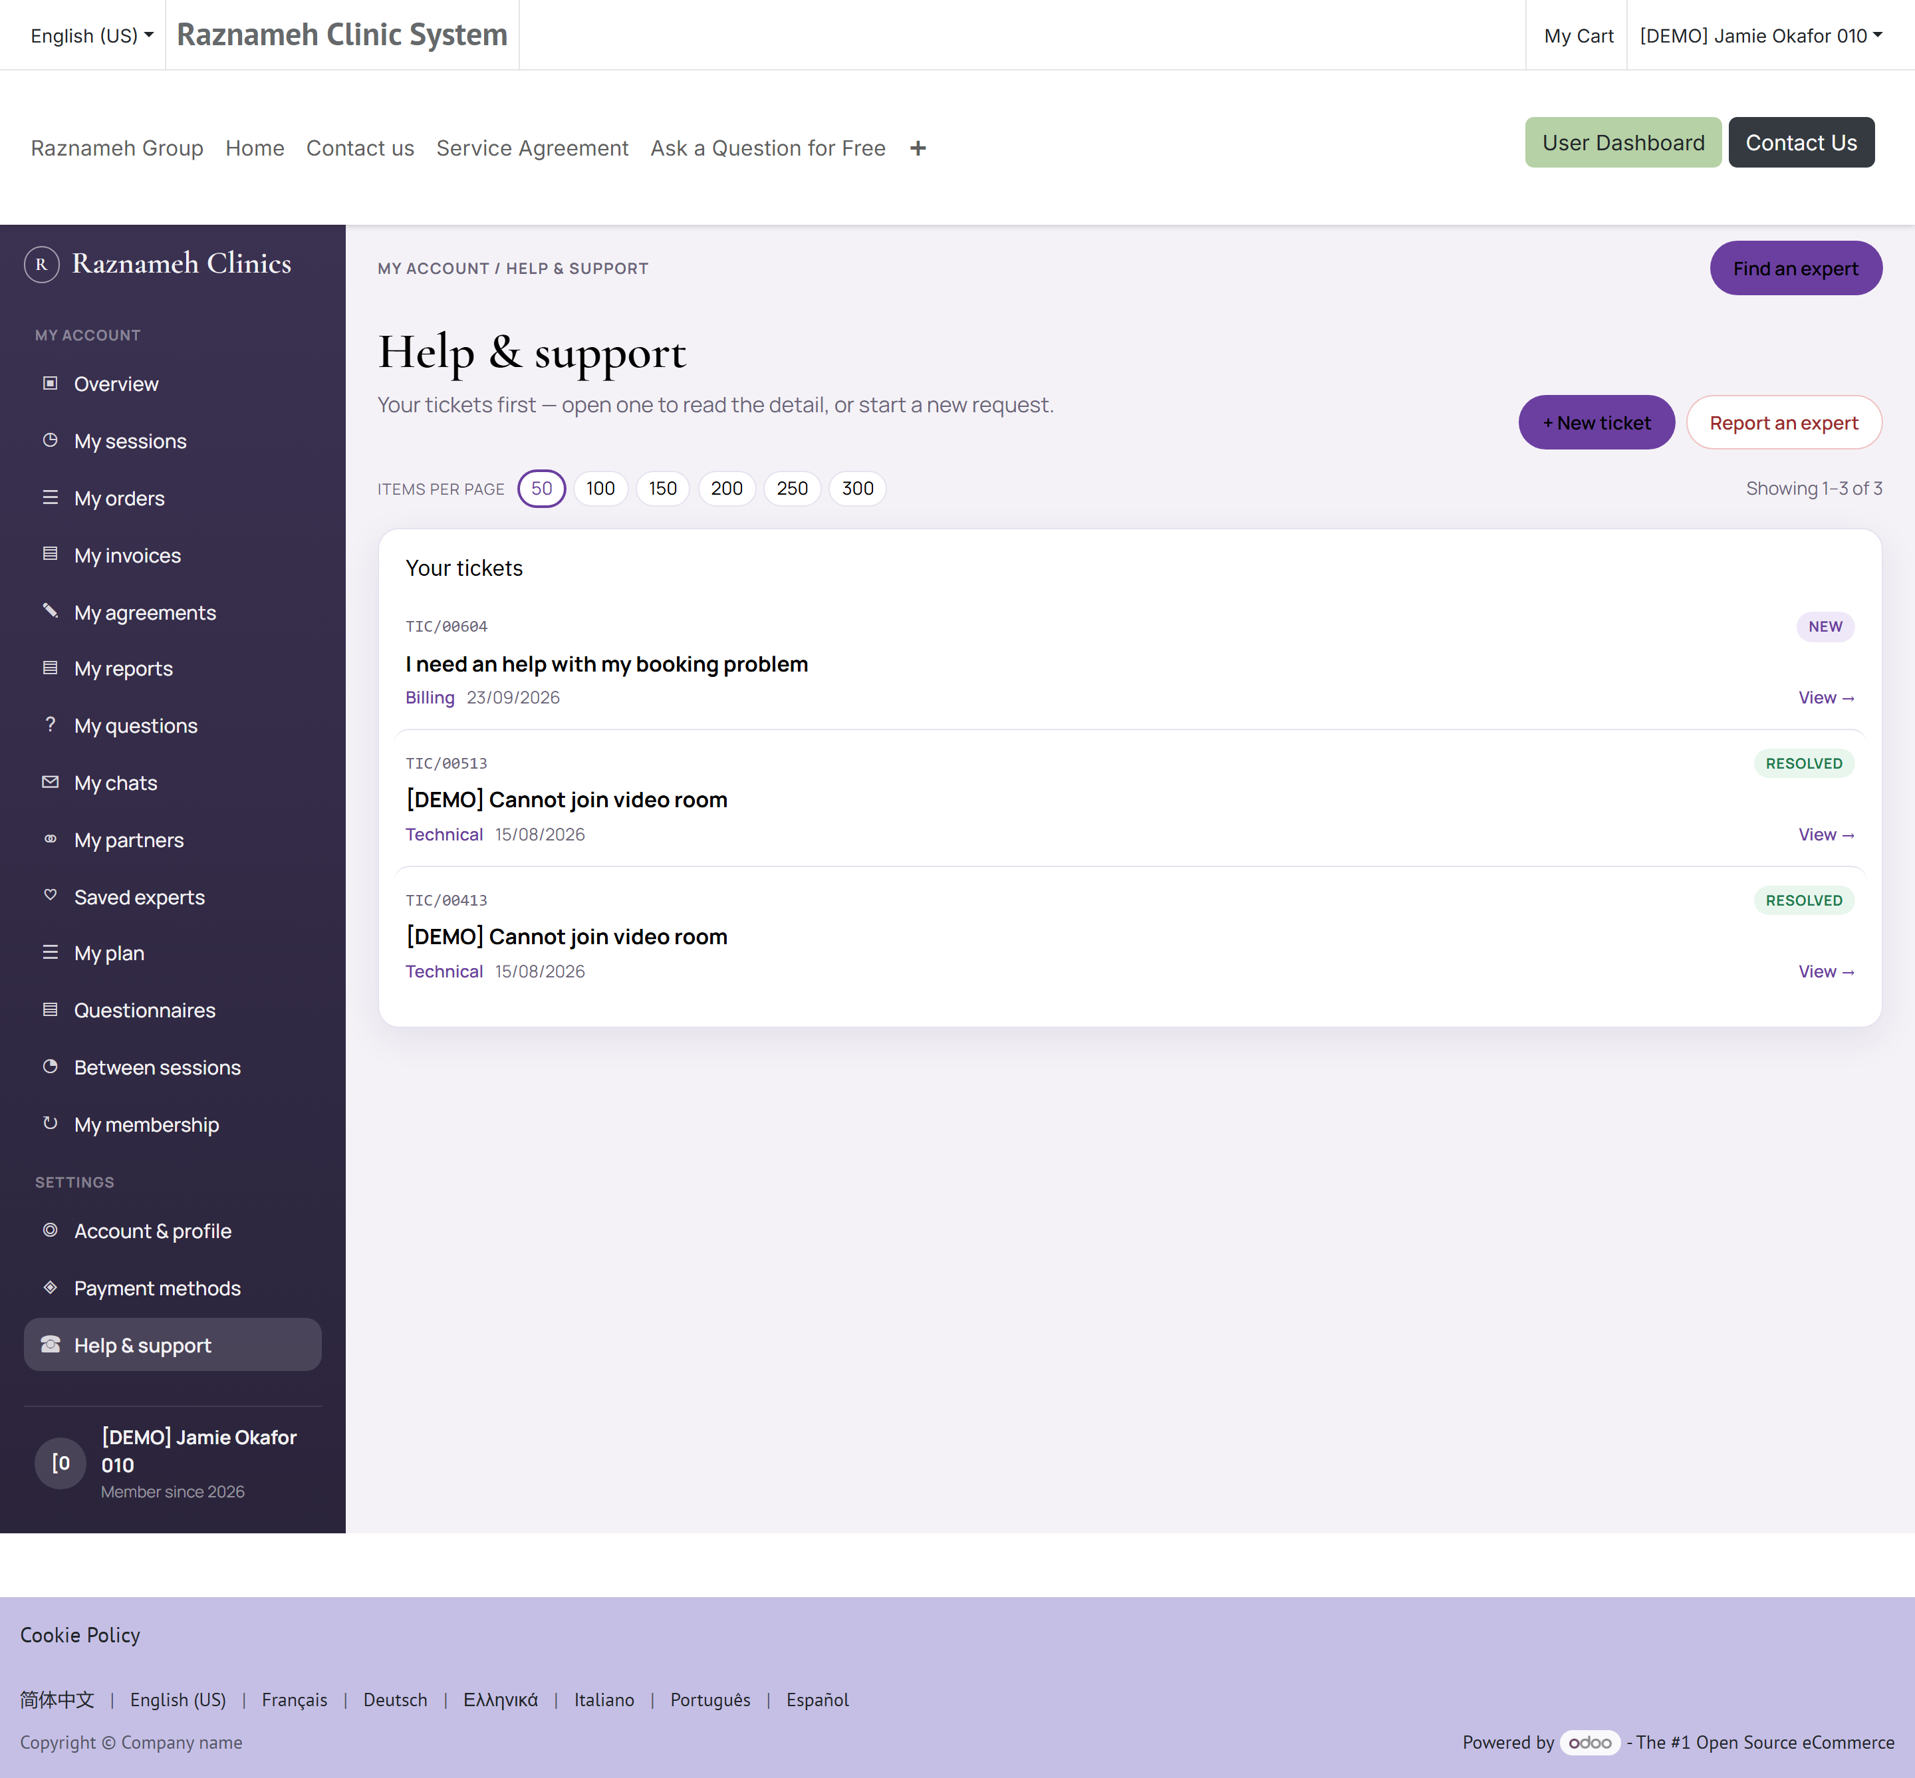Click Report an expert button
Screen dimensions: 1915x1778
1783,422
